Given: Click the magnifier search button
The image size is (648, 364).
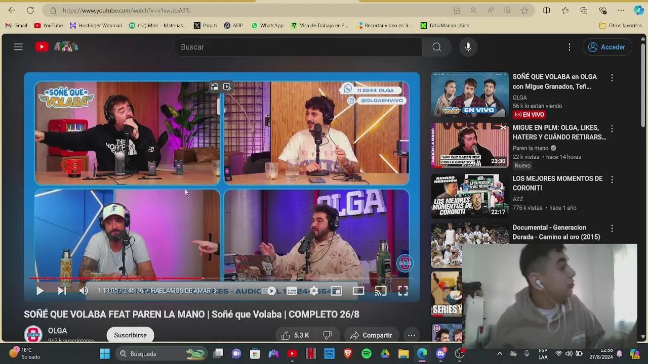Looking at the screenshot, I should [x=437, y=47].
